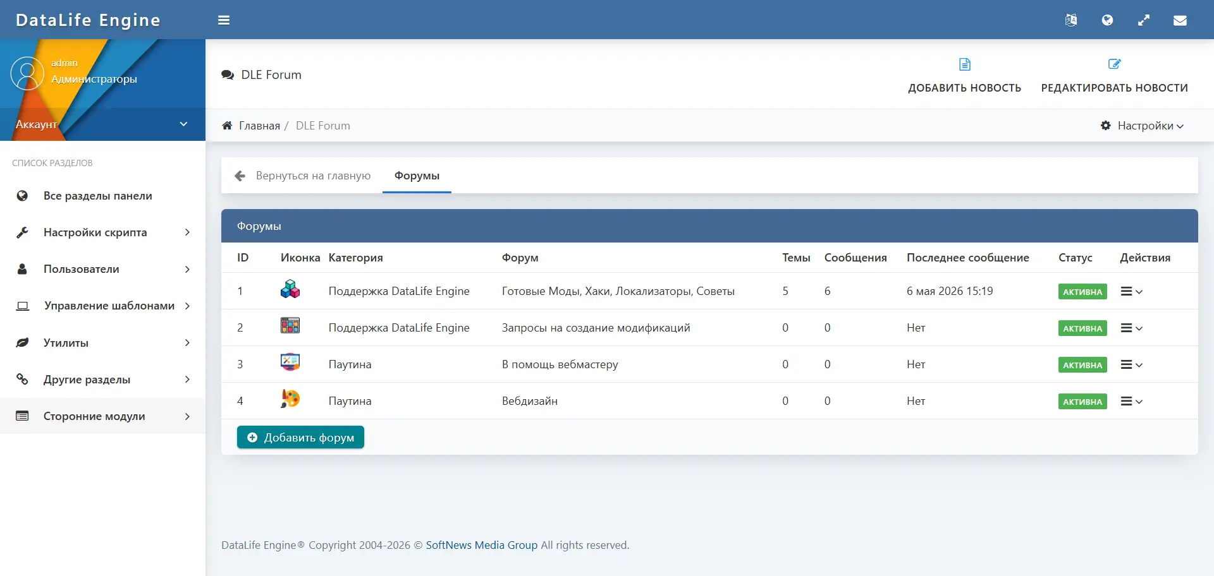Click the Настройки gear icon

pos(1106,126)
